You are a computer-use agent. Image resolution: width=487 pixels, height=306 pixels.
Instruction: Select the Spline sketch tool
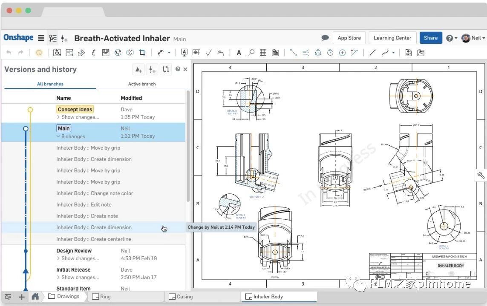pyautogui.click(x=385, y=53)
